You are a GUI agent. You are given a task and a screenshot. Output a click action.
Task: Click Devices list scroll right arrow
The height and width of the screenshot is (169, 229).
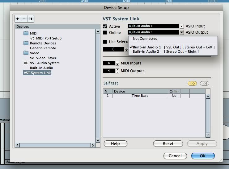[x=93, y=145]
